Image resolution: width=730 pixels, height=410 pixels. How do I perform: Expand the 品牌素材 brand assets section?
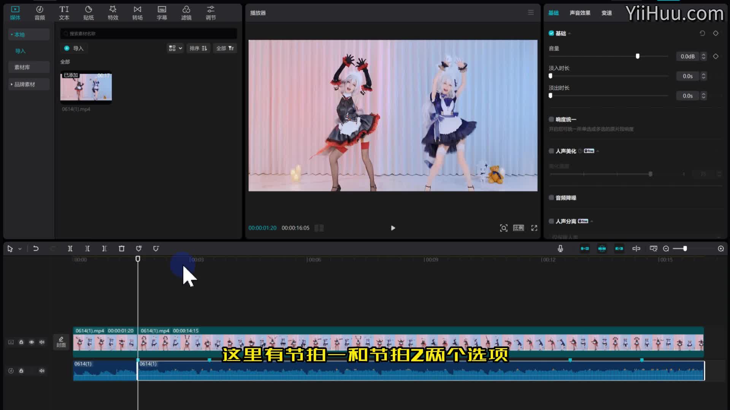(29, 84)
